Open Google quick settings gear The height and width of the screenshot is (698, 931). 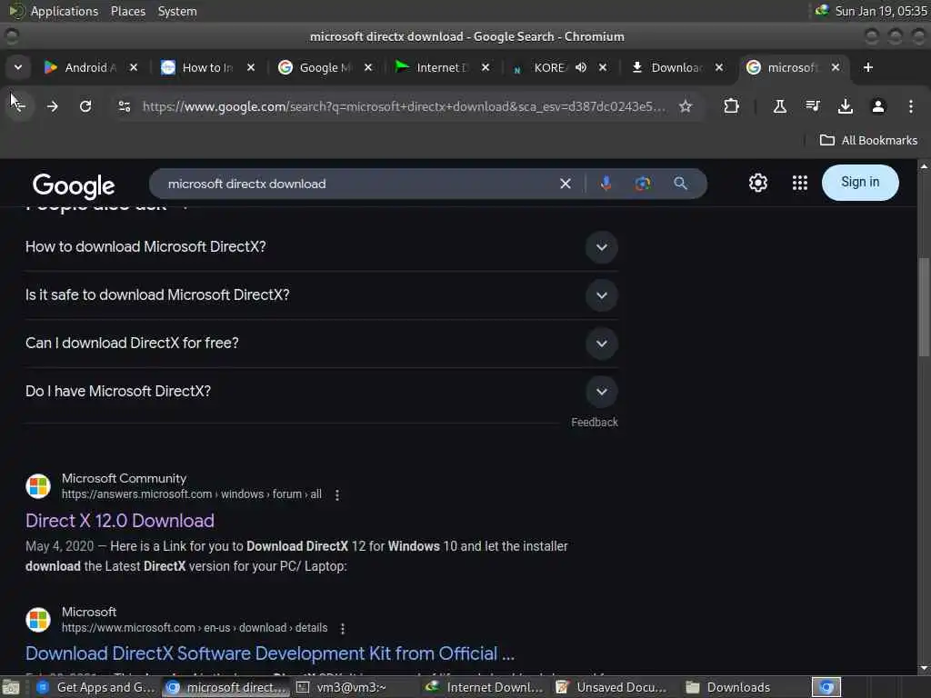tap(757, 183)
